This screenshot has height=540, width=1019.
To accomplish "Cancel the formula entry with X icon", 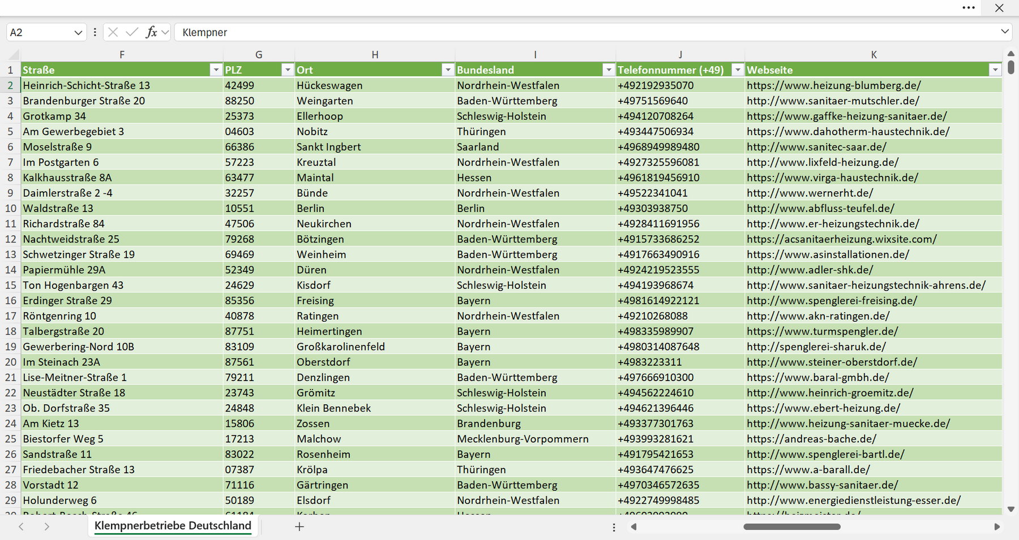I will click(113, 32).
